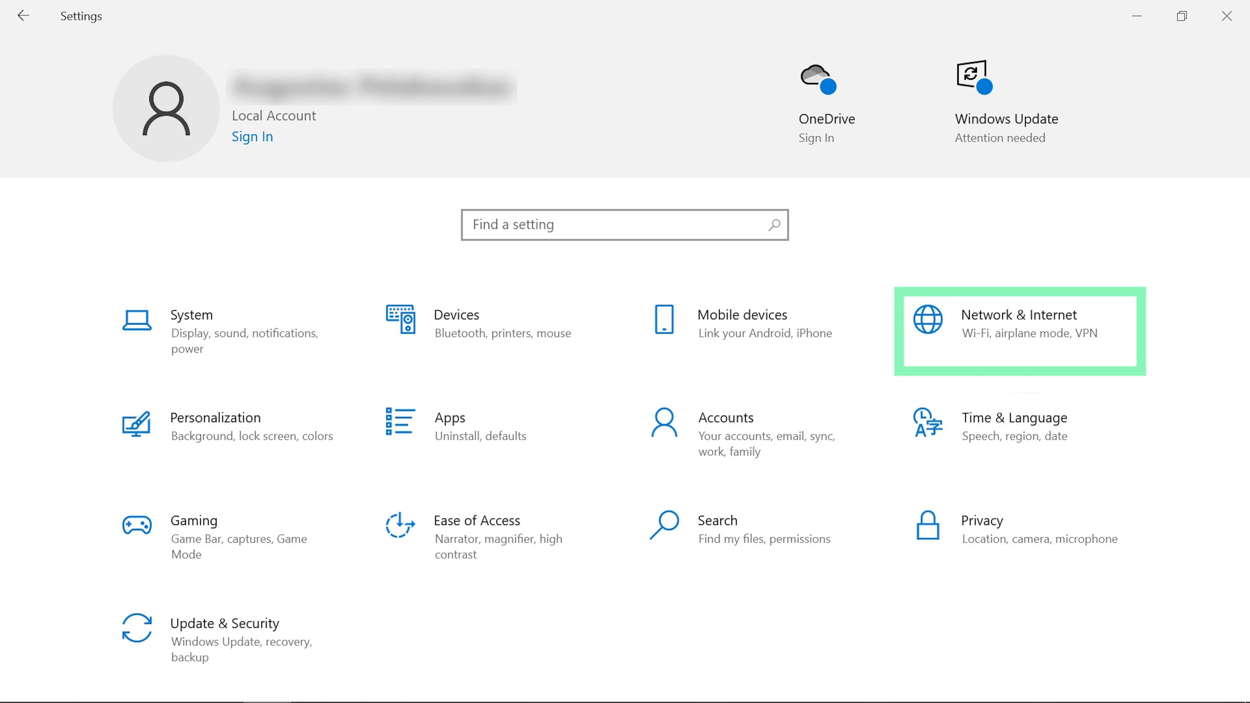1250x703 pixels.
Task: Click the Update & Security title
Action: (225, 624)
